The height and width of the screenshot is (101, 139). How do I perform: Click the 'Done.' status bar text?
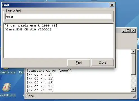click(x=30, y=96)
